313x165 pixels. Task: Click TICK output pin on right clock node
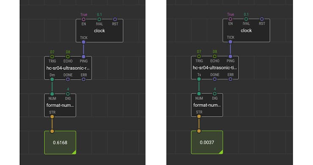pos(231,42)
